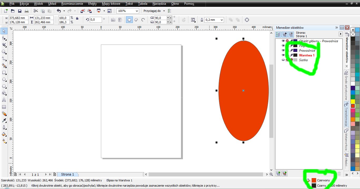360x189 pixels.
Task: Select the Ellipse tool in toolbox
Action: click(x=4, y=79)
